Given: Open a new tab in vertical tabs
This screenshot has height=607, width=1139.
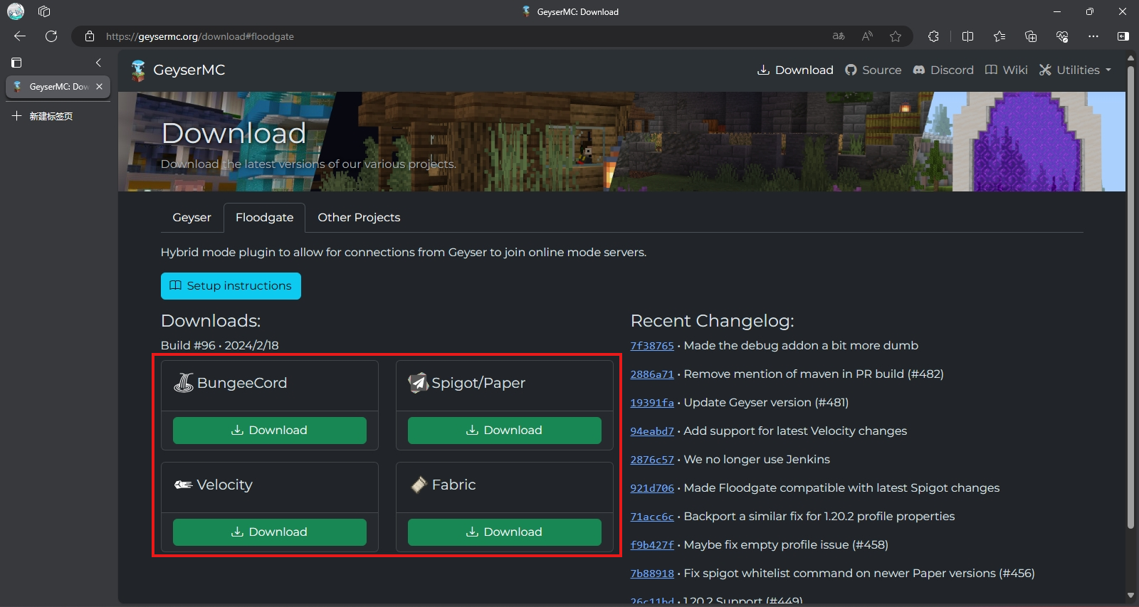Looking at the screenshot, I should (43, 116).
